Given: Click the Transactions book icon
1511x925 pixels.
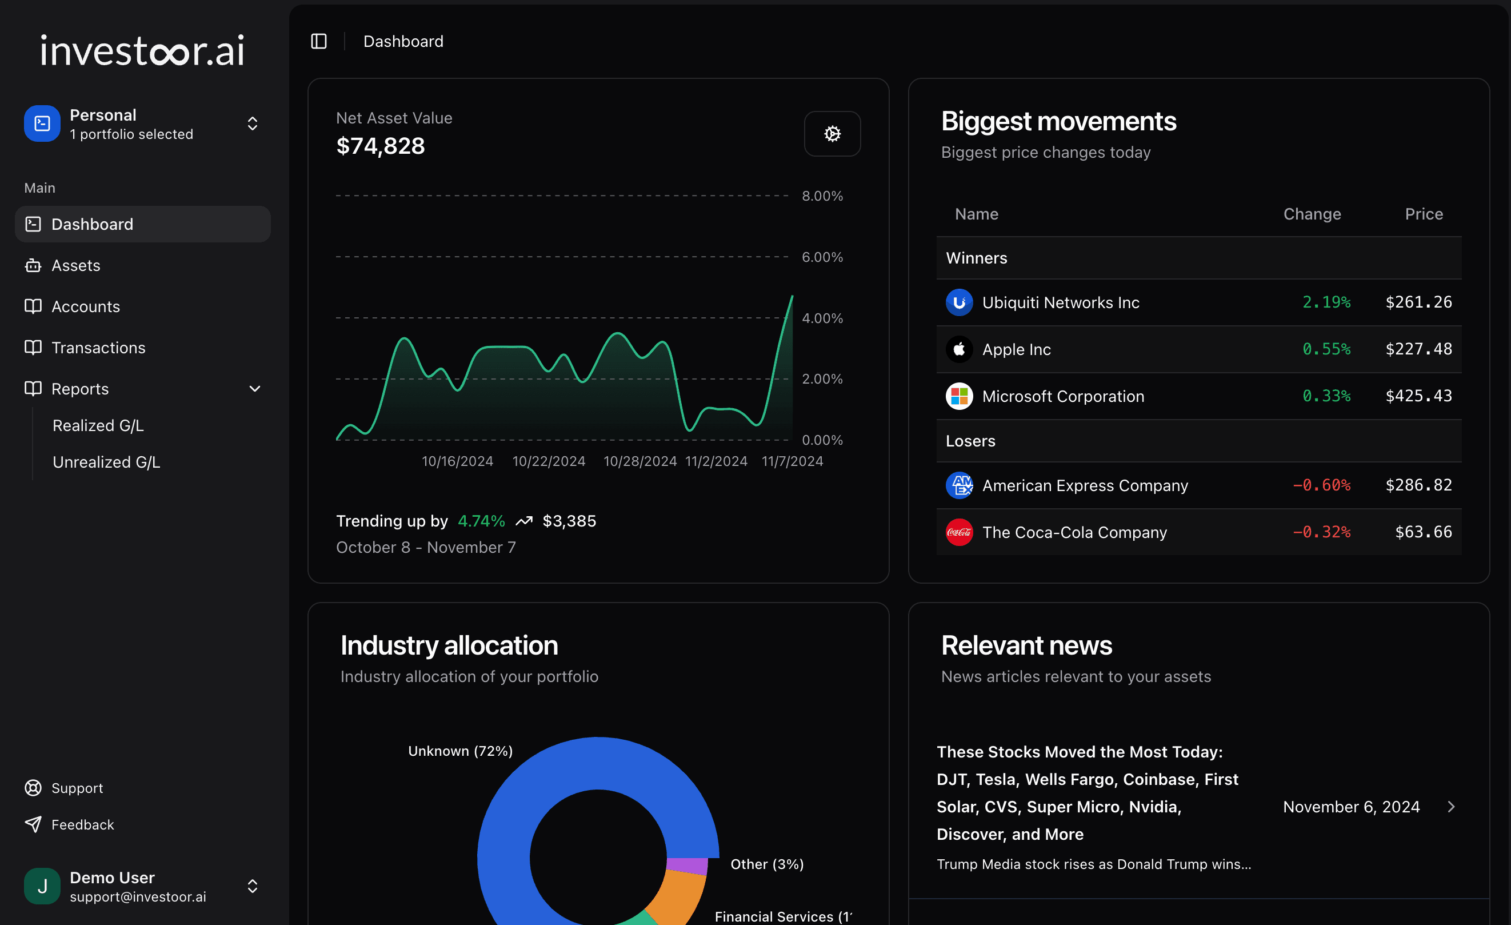Looking at the screenshot, I should [x=33, y=347].
